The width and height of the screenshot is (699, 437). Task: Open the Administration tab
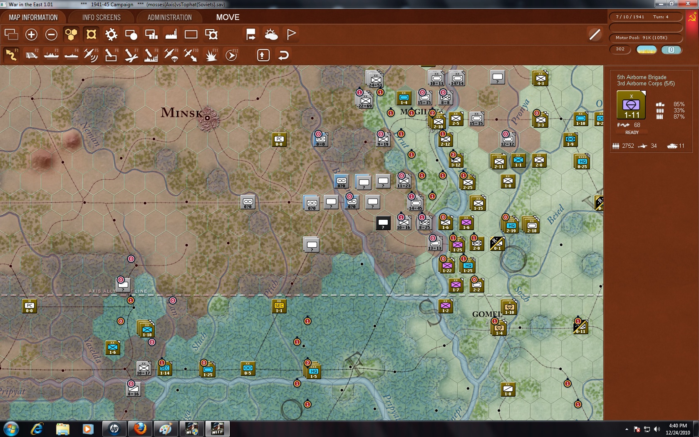[x=170, y=17]
